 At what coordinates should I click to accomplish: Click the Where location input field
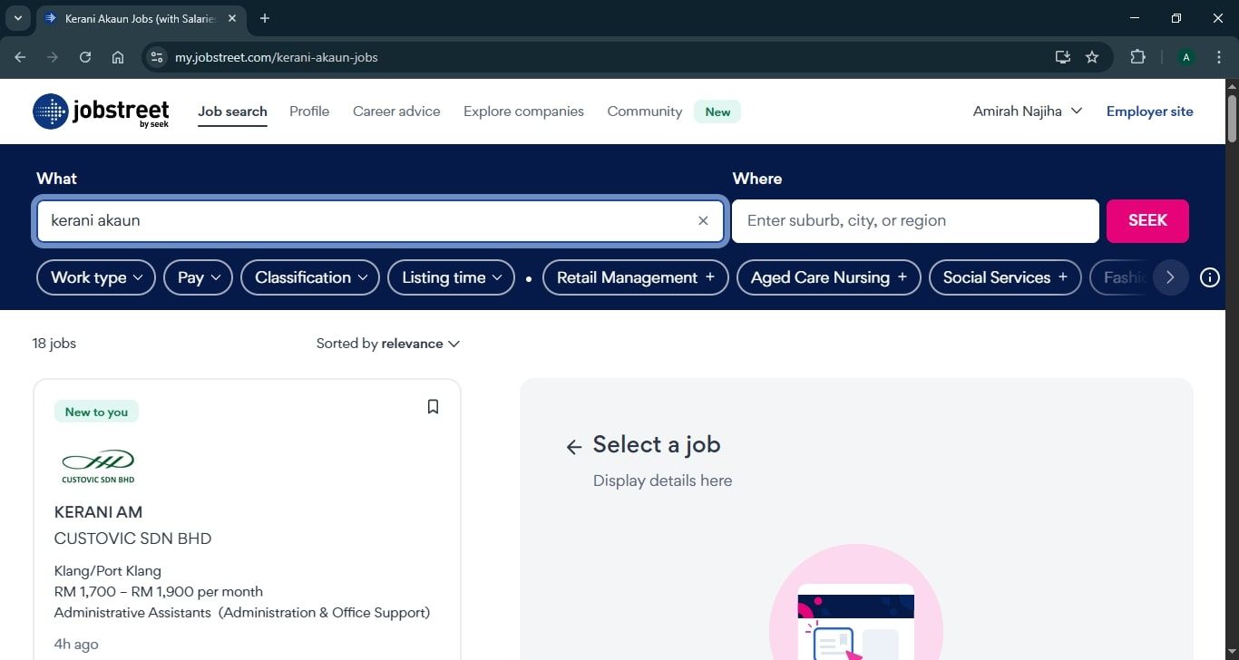[914, 220]
